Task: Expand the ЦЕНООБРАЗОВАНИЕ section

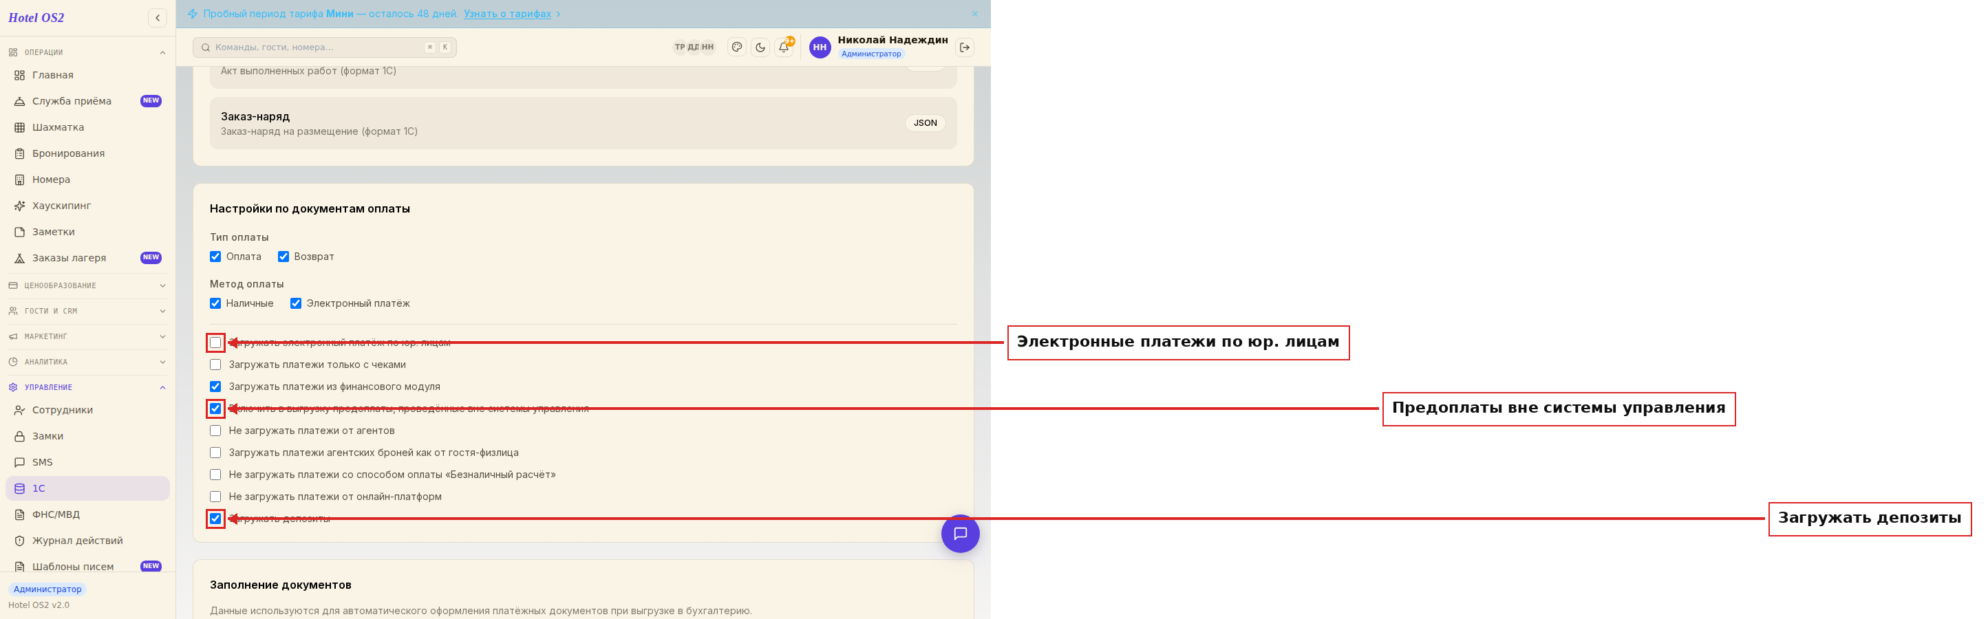Action: (x=87, y=285)
